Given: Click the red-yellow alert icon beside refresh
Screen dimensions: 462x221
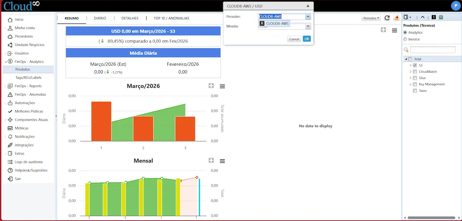Looking at the screenshot, I should 396,18.
